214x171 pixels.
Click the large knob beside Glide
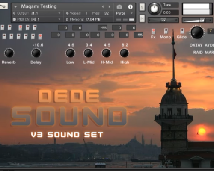[x=197, y=32]
